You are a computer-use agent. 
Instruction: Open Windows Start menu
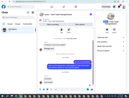pos(2,96)
